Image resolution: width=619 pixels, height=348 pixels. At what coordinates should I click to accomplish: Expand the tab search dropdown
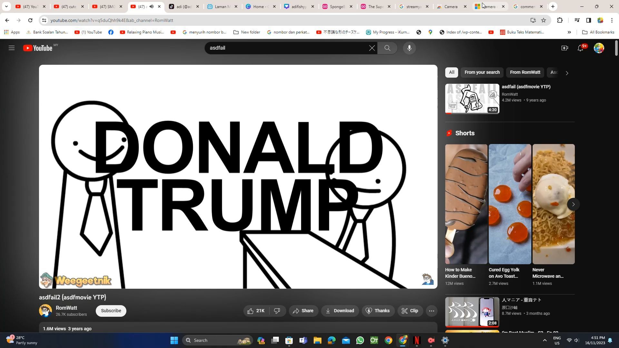6,6
